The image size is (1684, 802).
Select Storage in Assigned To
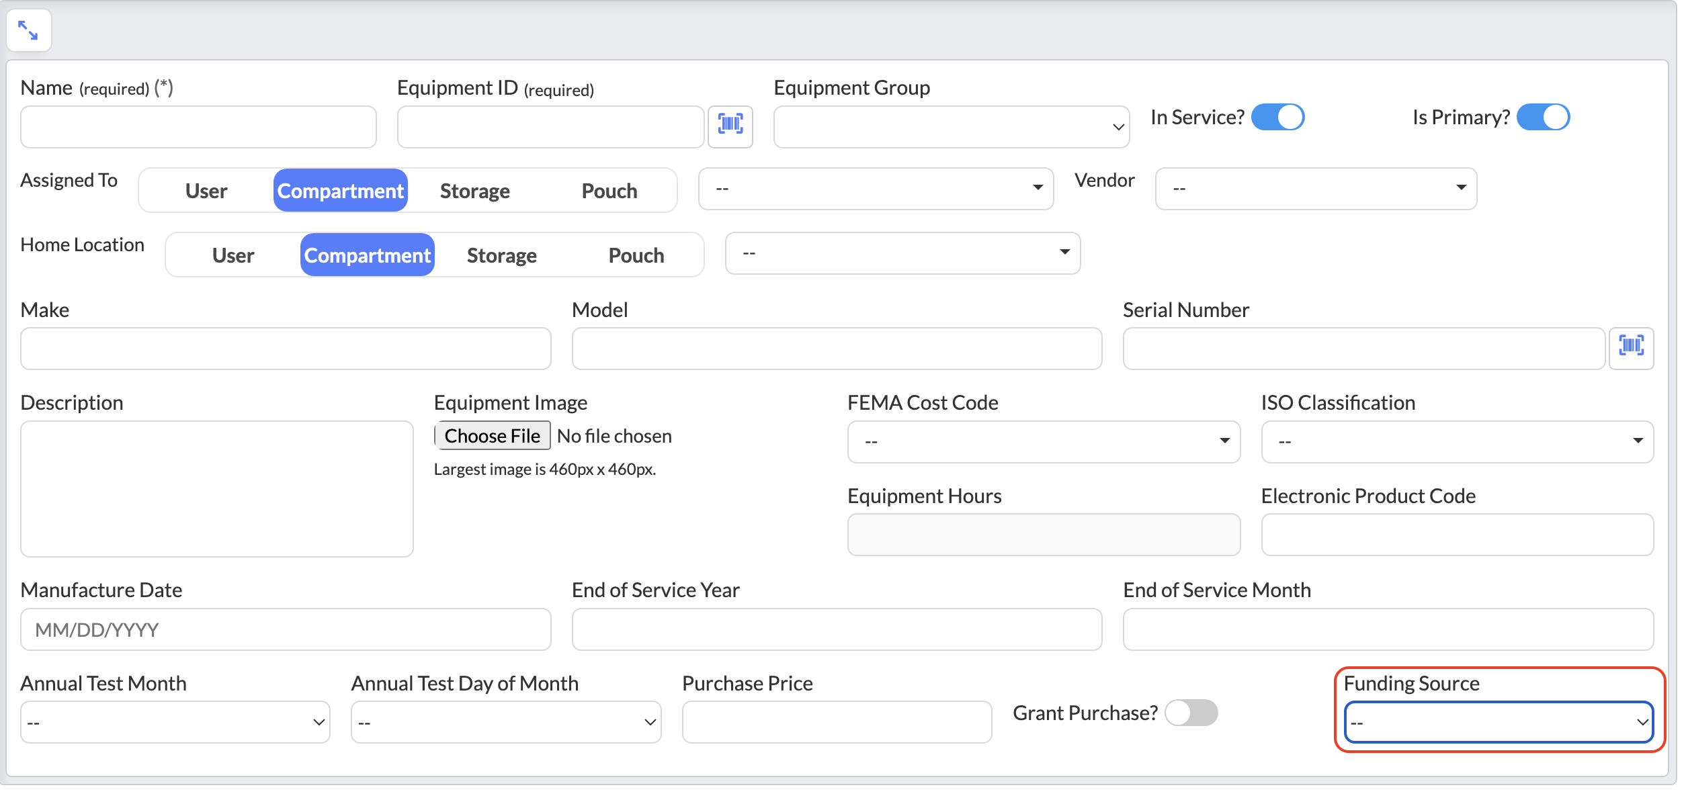click(475, 191)
